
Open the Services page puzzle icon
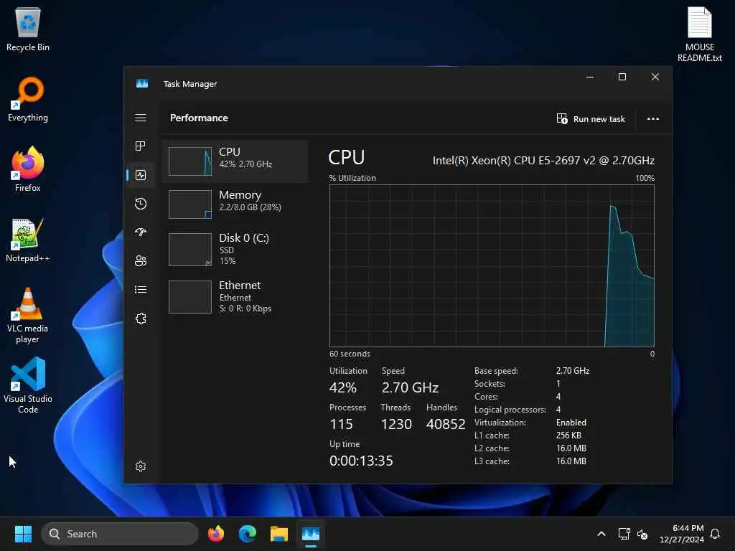(141, 319)
